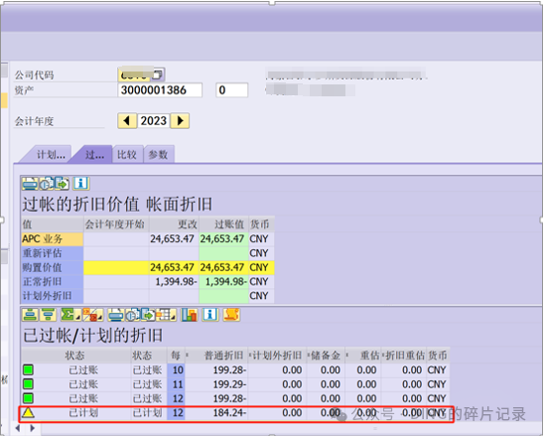Click the 折旧重估 column header
The image size is (544, 436).
(x=405, y=356)
